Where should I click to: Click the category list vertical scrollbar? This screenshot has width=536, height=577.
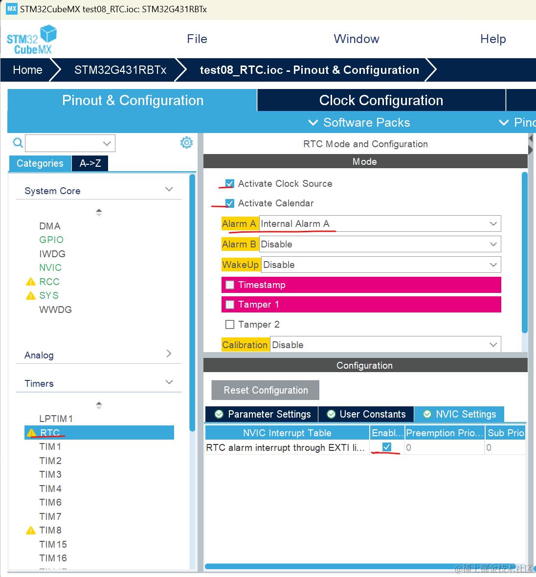pos(192,303)
